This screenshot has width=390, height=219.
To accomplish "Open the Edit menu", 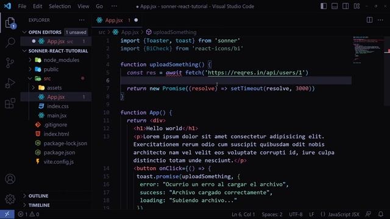I will (38, 6).
